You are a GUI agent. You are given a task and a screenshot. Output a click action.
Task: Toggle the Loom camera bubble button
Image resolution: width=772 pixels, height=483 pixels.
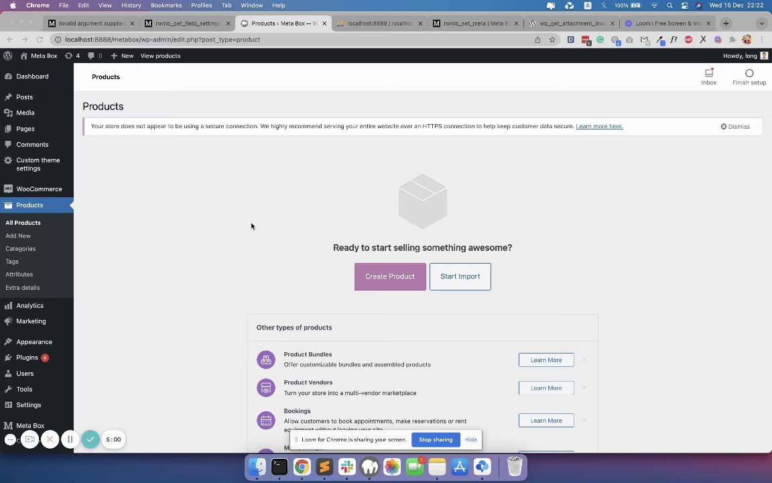pos(29,439)
